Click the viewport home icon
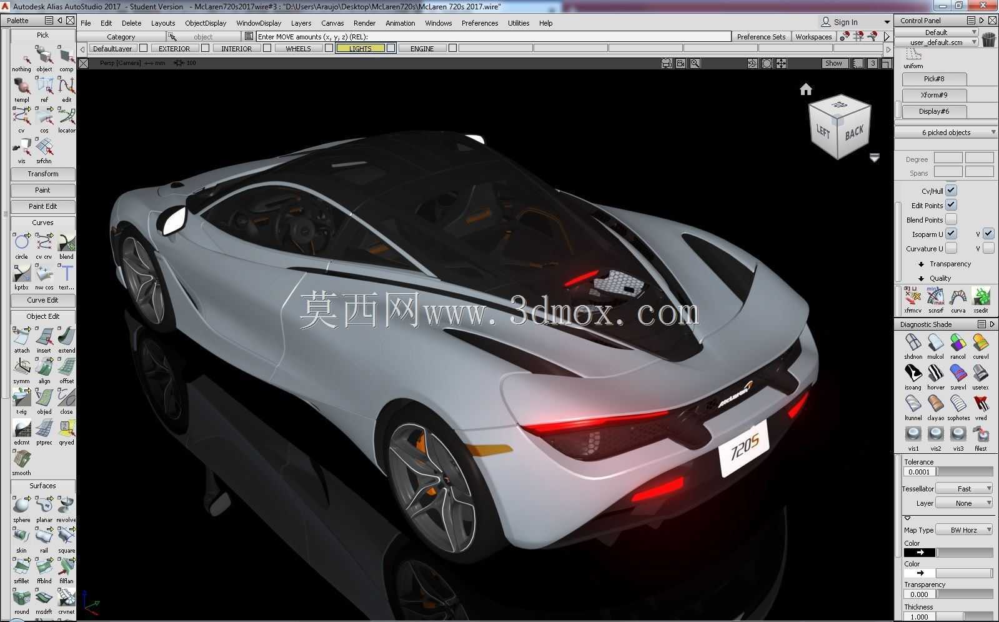999x622 pixels. [x=806, y=89]
